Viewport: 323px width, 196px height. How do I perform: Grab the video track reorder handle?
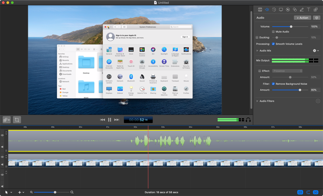click(6, 166)
